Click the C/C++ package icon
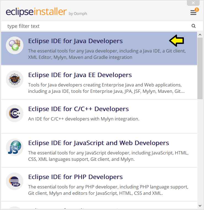 tap(15, 113)
